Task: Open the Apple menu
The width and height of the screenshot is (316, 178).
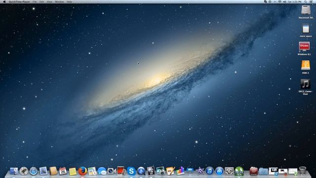Action: tap(4, 1)
